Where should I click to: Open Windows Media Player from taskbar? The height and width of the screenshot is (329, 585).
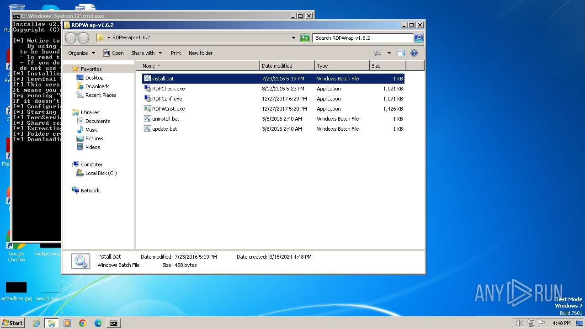(x=67, y=323)
